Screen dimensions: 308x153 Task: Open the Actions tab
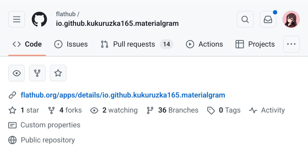[x=204, y=44]
